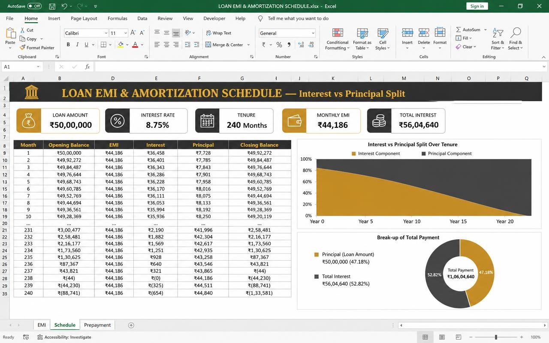Apply Italic formatting
Viewport: 549px width, 343px height.
point(77,45)
